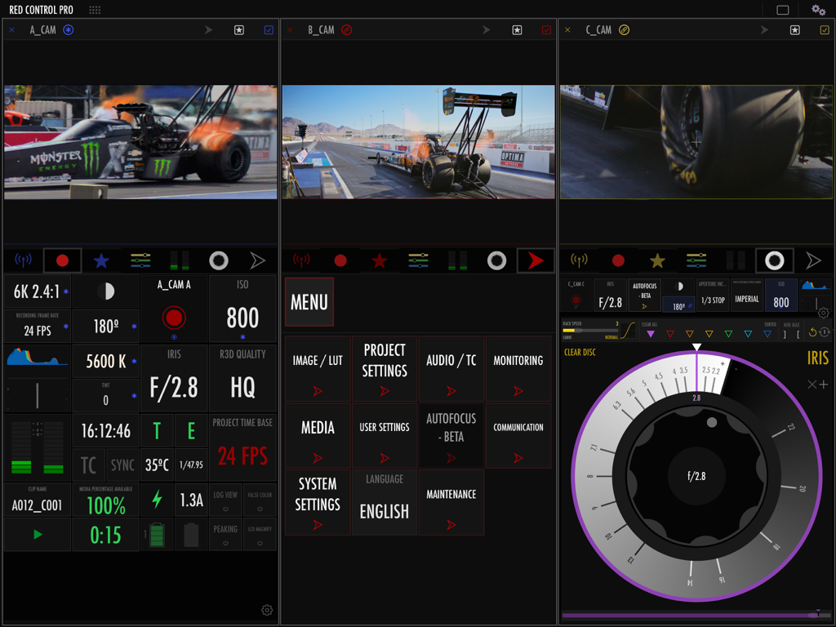Open the IMAGE / LUT submenu

pos(317,368)
